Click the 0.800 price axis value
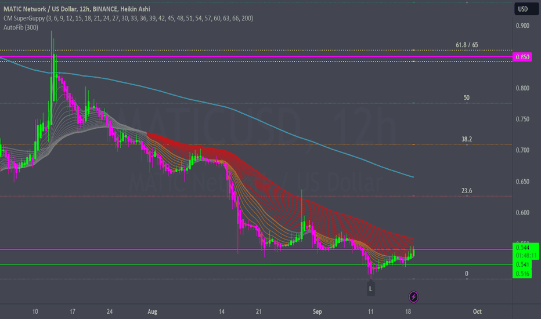 click(522, 88)
